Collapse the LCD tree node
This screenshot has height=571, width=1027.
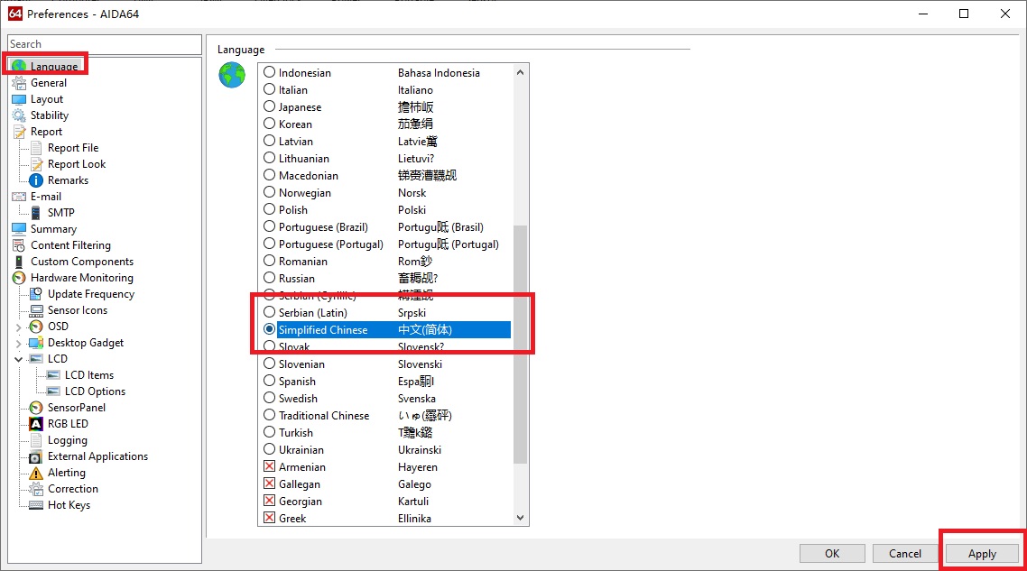(19, 359)
